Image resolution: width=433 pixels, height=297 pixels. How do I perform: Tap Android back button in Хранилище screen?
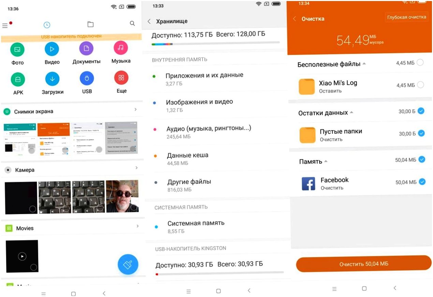249,291
